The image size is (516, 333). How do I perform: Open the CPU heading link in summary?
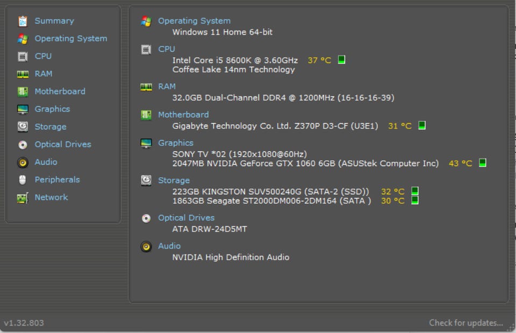tap(167, 49)
